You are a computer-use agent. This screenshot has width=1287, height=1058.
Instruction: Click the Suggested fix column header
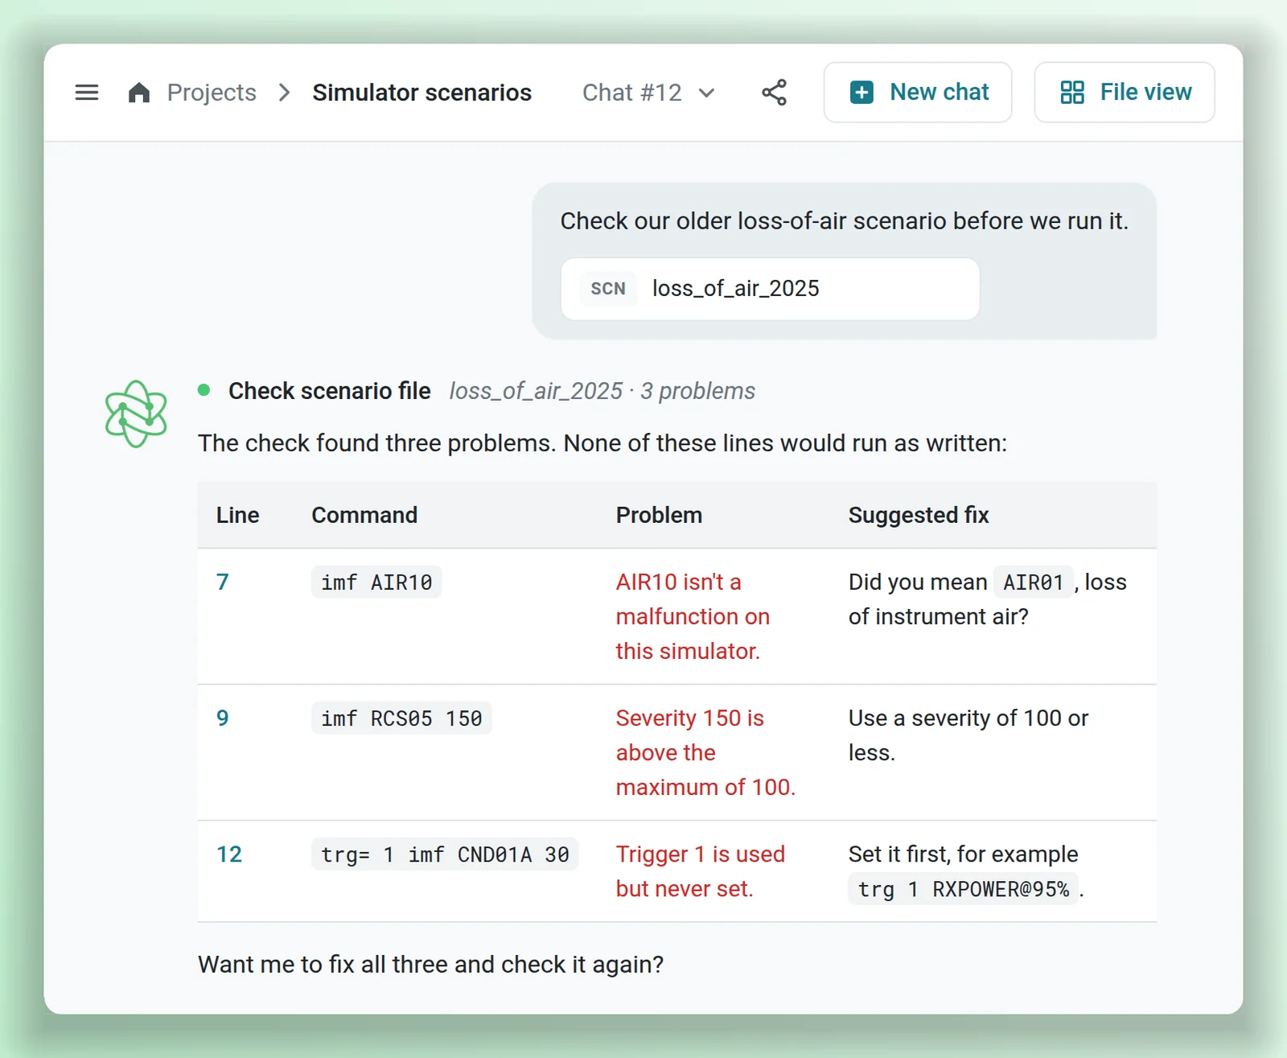pos(919,515)
